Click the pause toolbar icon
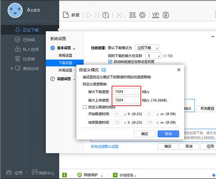Image resolution: width=216 pixels, height=179 pixels. click(x=97, y=15)
